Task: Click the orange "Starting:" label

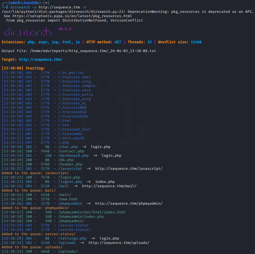Action: 35,68
